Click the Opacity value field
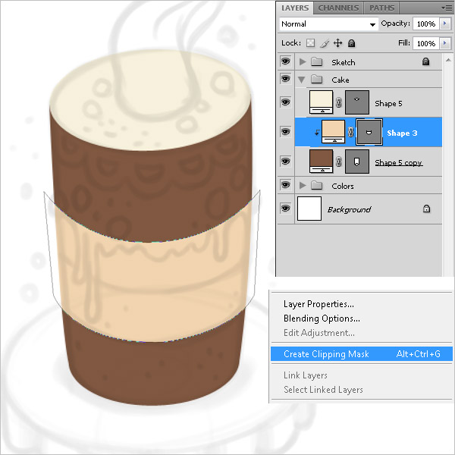 tap(425, 24)
